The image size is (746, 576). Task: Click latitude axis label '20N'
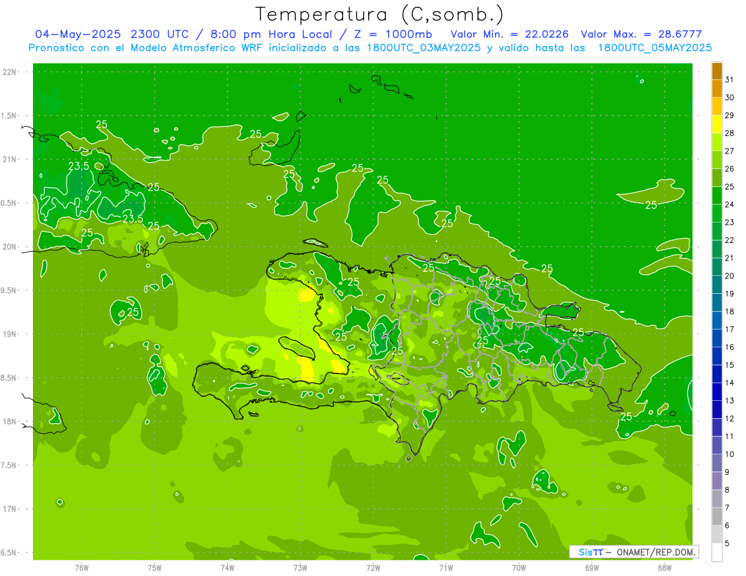tap(11, 247)
